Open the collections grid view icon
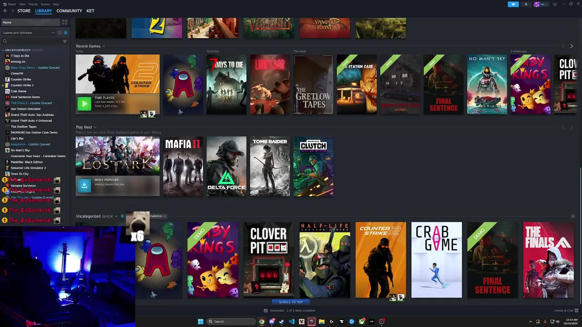Screen dimensions: 582x327 pyautogui.click(x=65, y=22)
